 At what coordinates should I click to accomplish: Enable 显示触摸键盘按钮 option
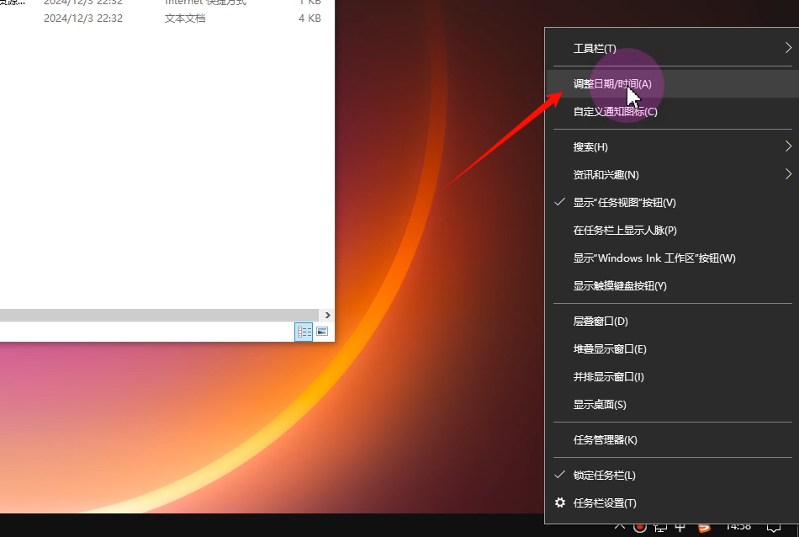(620, 286)
